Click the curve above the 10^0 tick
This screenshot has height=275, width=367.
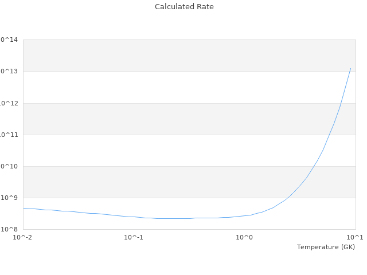click(x=245, y=215)
